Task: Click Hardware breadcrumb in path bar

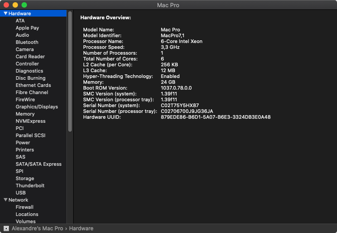Action: click(81, 229)
